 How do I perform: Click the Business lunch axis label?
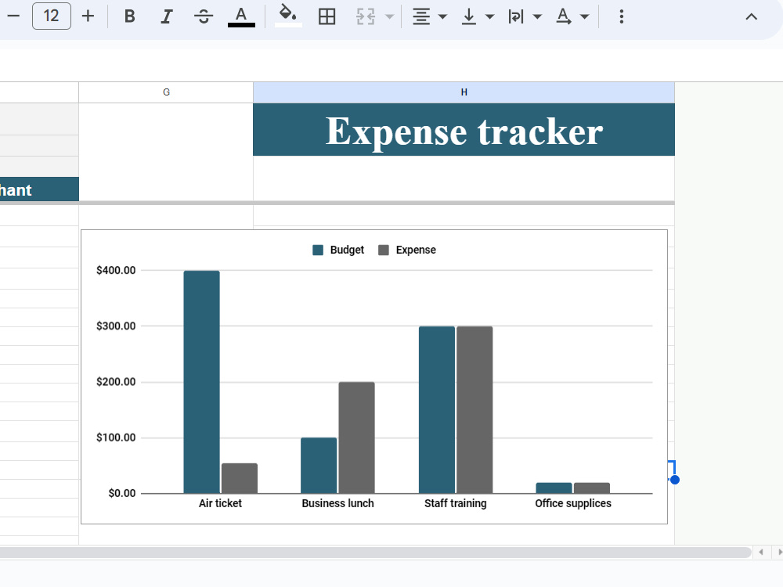(337, 503)
